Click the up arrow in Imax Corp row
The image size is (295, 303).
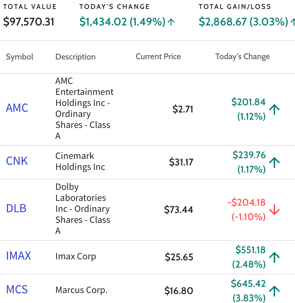[274, 257]
